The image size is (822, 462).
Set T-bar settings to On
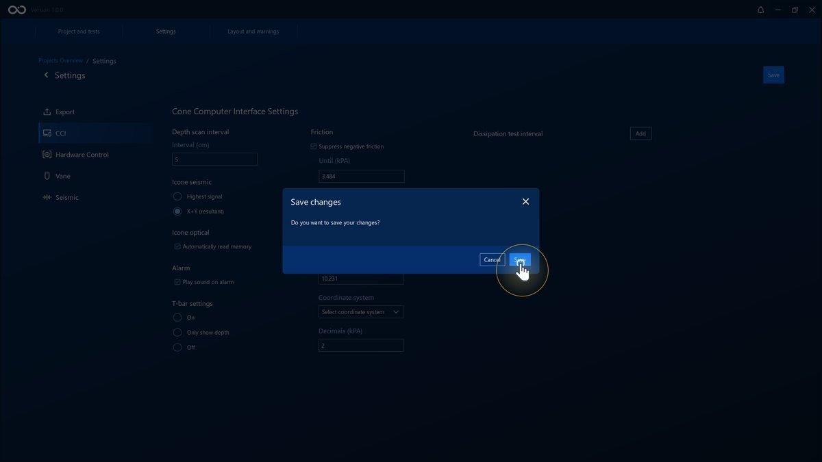[177, 318]
